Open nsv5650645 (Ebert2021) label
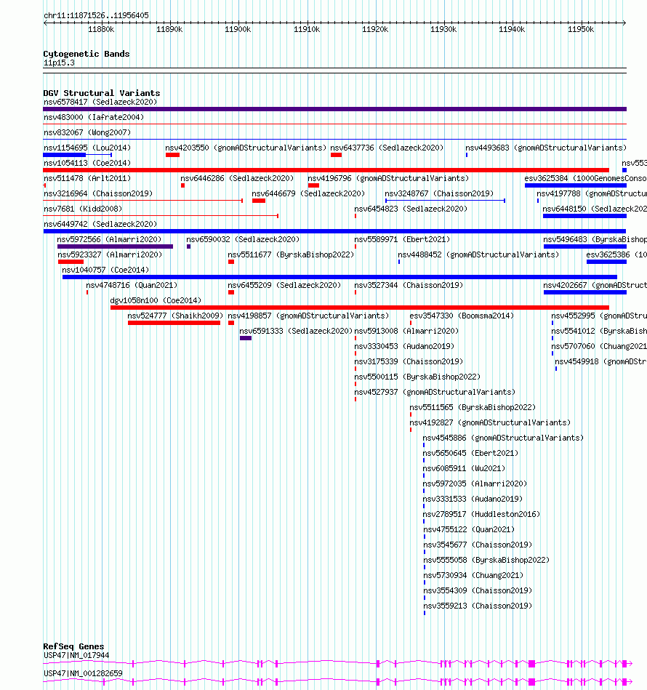Image resolution: width=647 pixels, height=690 pixels. [470, 453]
